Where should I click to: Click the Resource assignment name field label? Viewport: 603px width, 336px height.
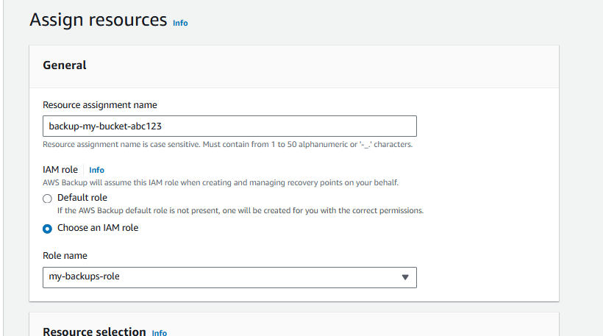tap(99, 105)
